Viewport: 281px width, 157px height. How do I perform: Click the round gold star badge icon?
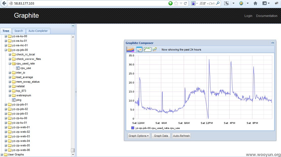coord(241,3)
